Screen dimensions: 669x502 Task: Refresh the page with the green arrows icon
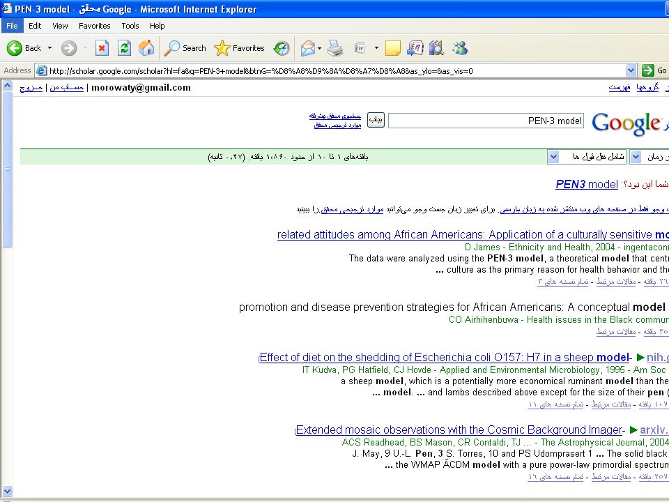[x=124, y=48]
